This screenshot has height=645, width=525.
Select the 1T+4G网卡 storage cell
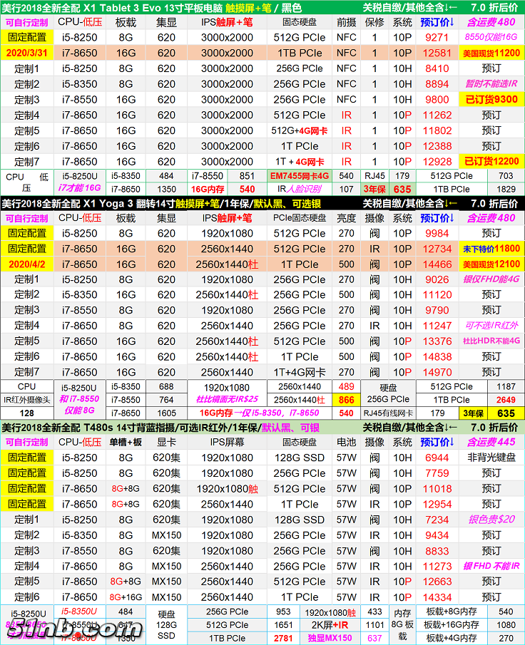[x=300, y=372]
